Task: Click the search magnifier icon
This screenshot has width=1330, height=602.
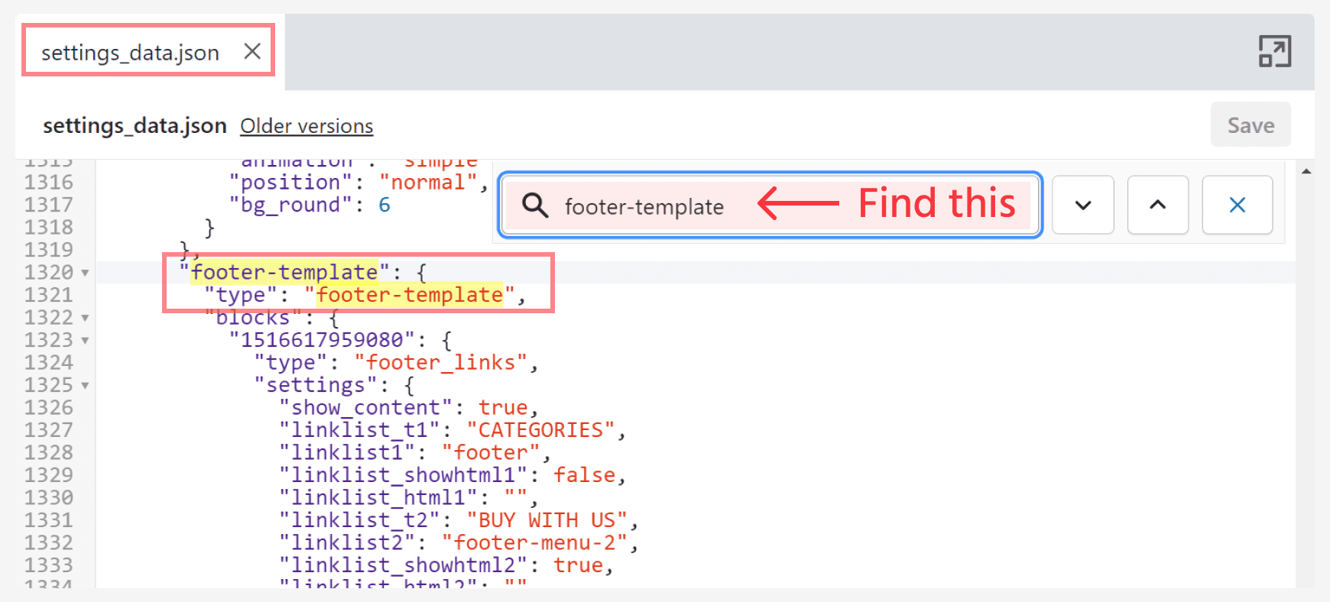Action: [x=535, y=206]
